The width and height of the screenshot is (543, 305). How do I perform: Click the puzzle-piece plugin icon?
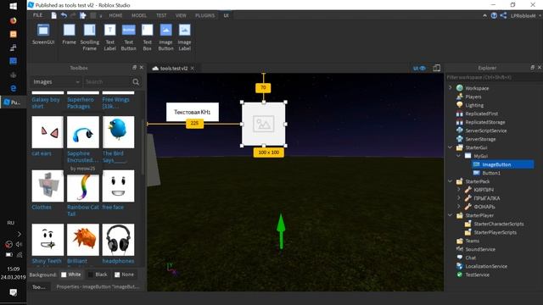[83, 15]
